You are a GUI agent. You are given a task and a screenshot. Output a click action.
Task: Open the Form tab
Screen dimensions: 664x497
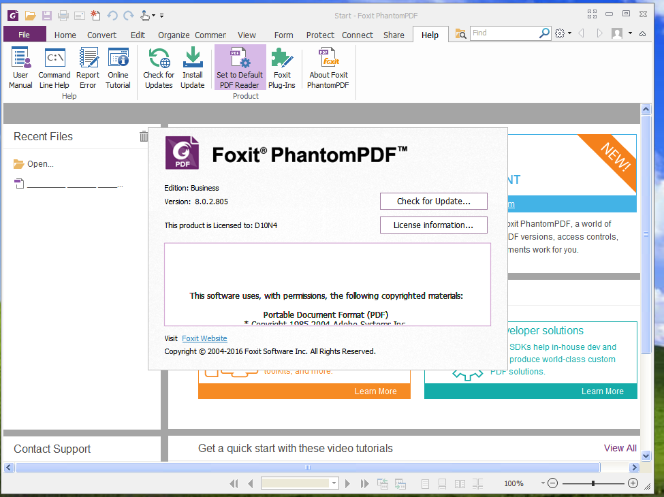tap(284, 35)
